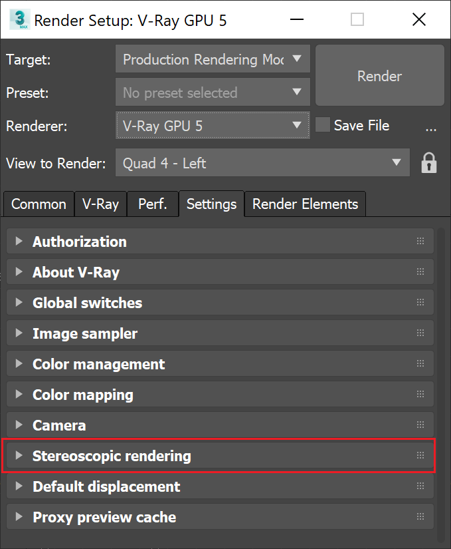The height and width of the screenshot is (549, 451).
Task: Enable the Save File checkbox
Action: pos(322,124)
